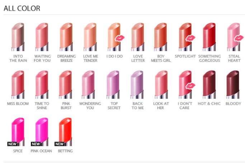This screenshot has height=163, width=245.
Task: Click the INTO THE RAIN label text
Action: 18,58
